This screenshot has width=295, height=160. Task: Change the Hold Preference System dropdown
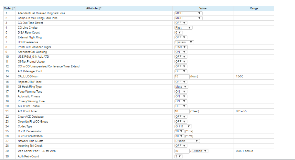(184, 42)
